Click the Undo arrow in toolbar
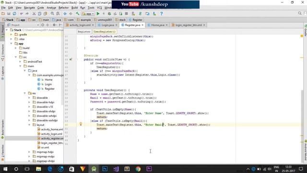Image resolution: width=307 pixels, height=173 pixels. click(x=21, y=13)
